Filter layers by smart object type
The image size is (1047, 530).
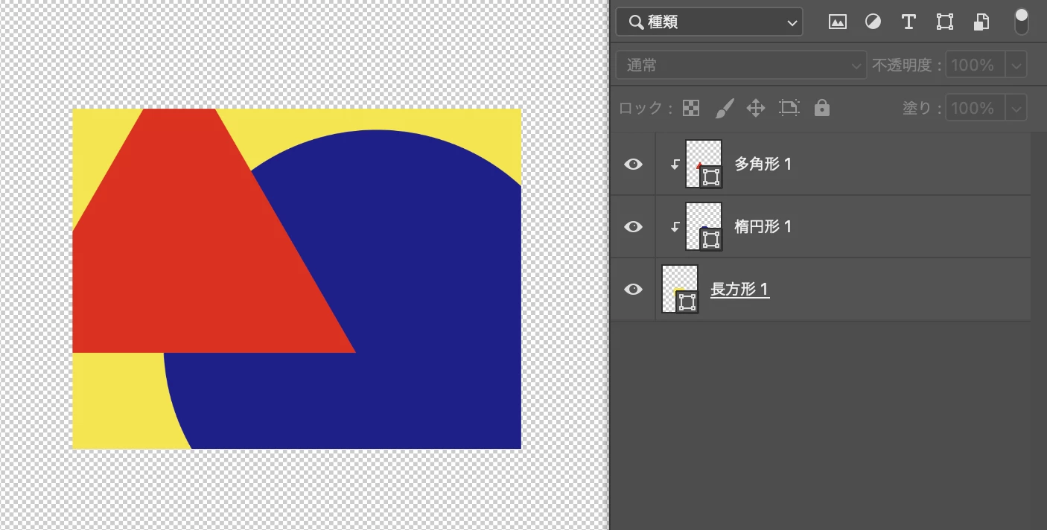pos(981,22)
